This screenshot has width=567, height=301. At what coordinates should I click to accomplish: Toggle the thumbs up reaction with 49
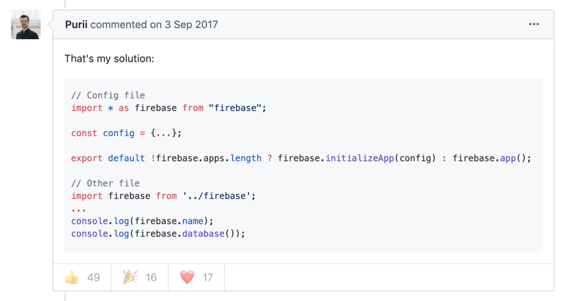[82, 277]
